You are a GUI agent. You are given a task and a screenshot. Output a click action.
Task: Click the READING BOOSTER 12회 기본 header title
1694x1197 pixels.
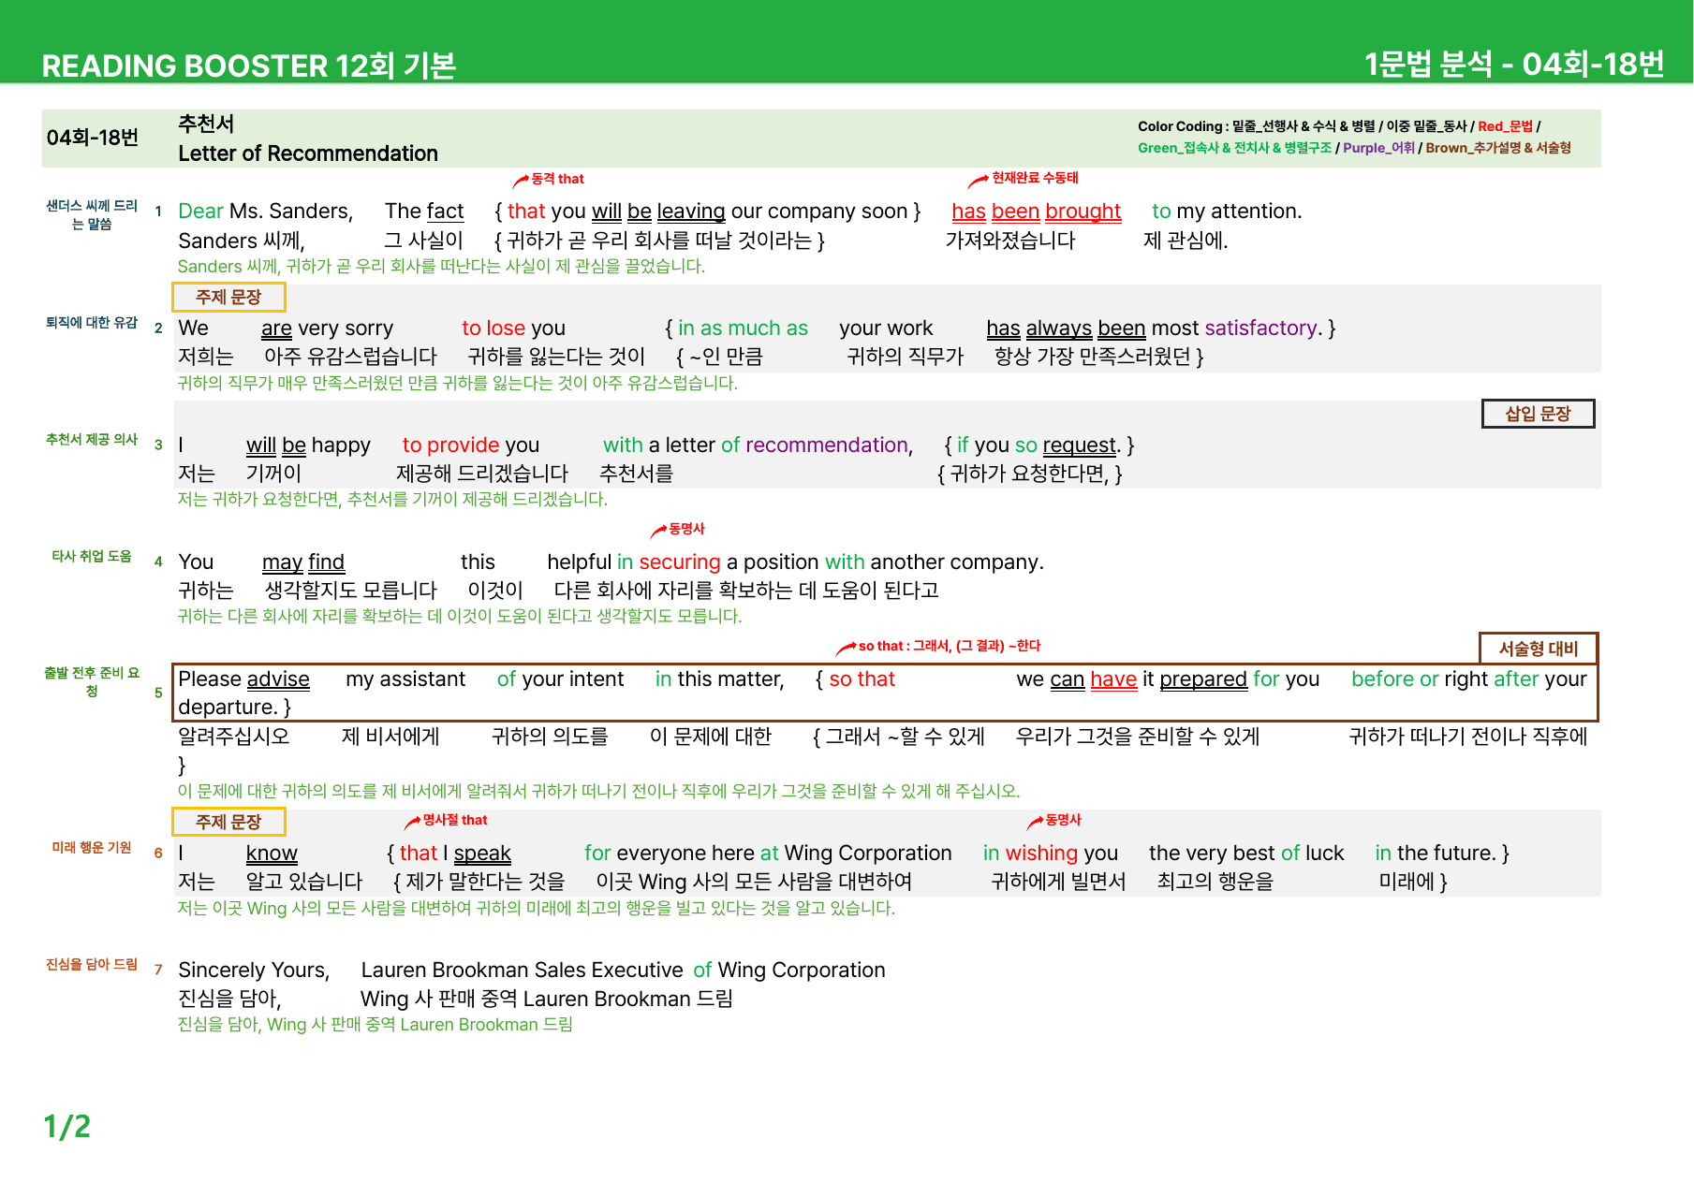(x=249, y=66)
